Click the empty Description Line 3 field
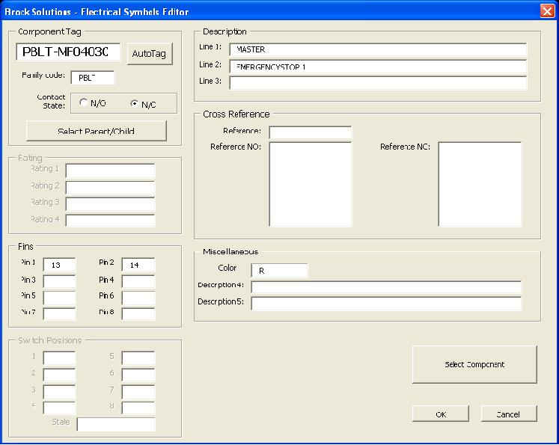This screenshot has width=559, height=445. click(x=378, y=83)
